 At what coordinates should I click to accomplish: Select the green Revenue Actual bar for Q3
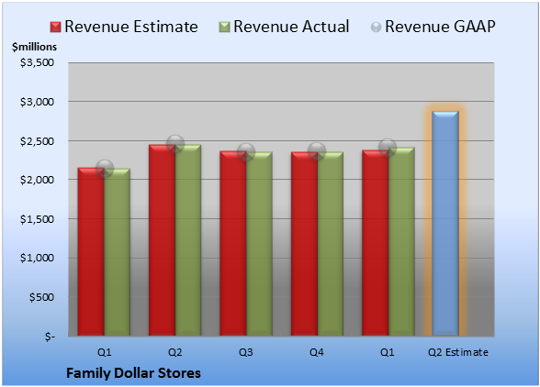pyautogui.click(x=259, y=244)
